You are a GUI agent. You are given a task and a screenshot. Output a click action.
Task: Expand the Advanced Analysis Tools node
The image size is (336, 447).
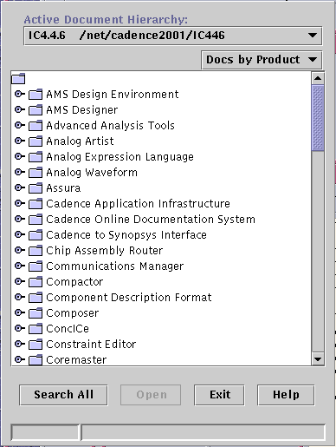tap(20, 125)
